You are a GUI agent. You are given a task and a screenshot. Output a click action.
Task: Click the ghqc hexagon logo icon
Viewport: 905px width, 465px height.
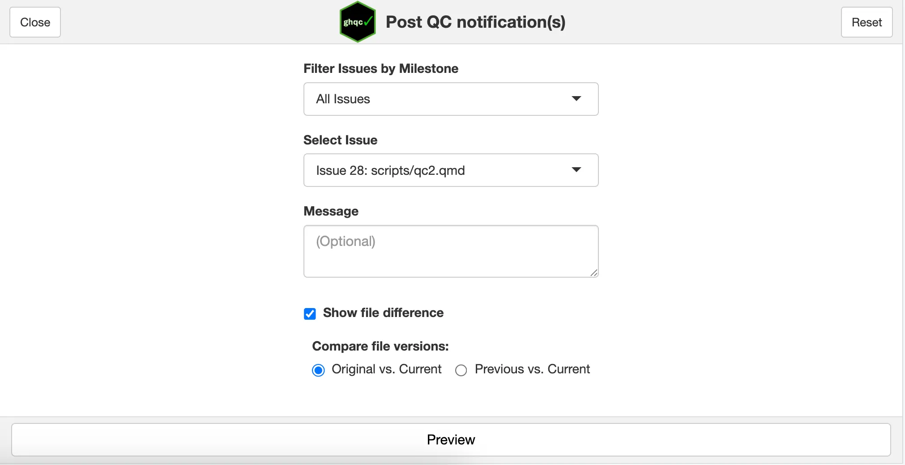coord(357,21)
